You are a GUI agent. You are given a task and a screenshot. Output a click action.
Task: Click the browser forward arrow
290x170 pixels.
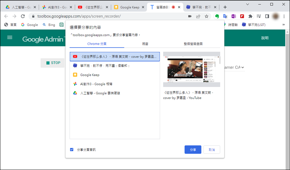[x=14, y=16]
